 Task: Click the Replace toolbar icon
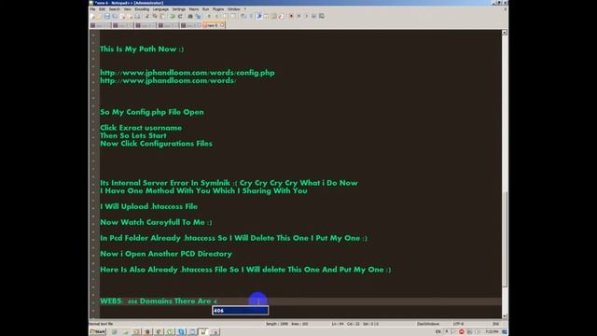coord(198,16)
